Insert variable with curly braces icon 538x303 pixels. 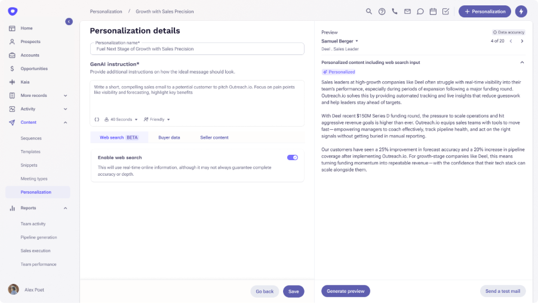97,120
